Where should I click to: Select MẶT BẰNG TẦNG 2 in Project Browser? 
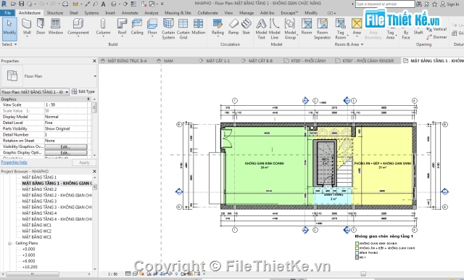click(x=39, y=189)
